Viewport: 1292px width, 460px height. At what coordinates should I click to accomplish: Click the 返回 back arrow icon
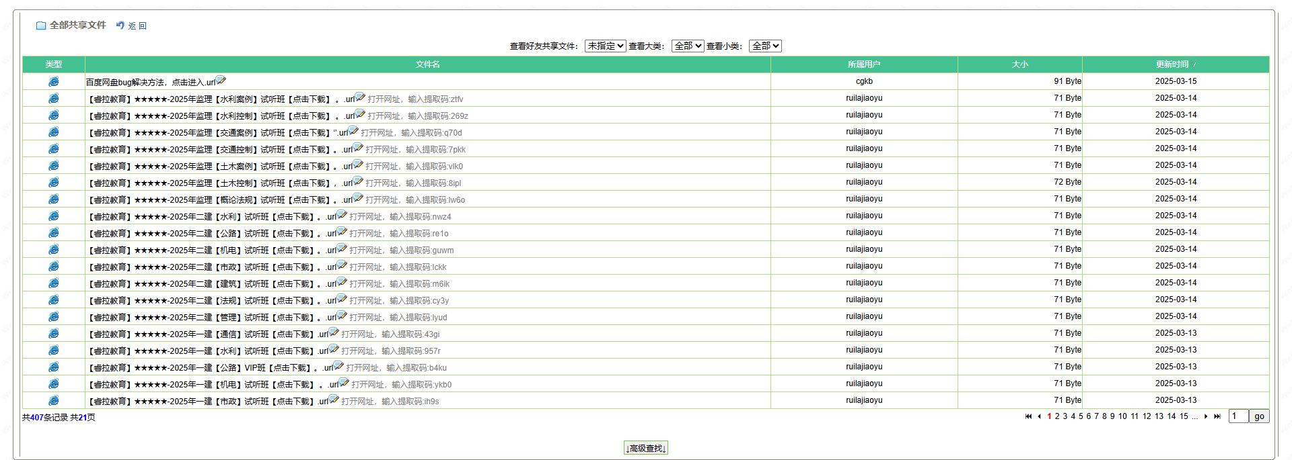pos(120,26)
